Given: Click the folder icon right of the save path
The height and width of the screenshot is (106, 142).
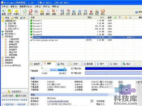Looking at the screenshot, I should pos(92,101).
